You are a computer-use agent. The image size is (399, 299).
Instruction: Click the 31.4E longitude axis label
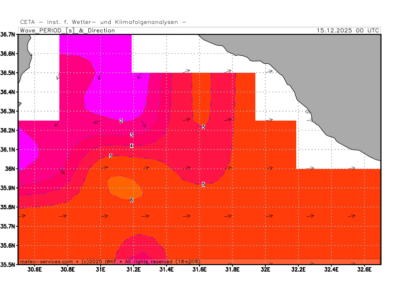(x=166, y=270)
